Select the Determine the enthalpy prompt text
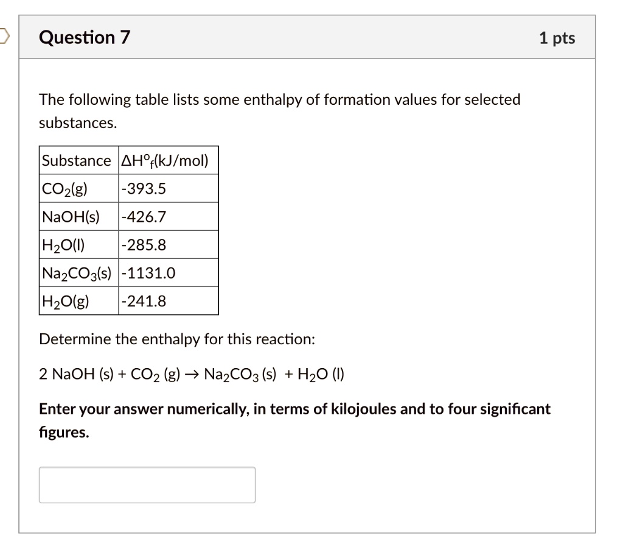 coord(176,339)
